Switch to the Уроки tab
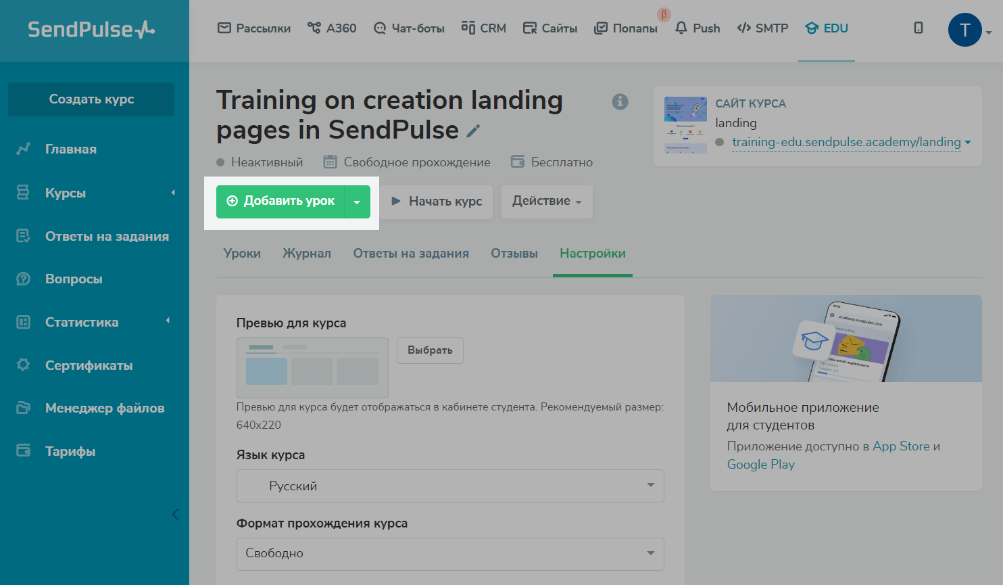The width and height of the screenshot is (1003, 585). pyautogui.click(x=242, y=254)
